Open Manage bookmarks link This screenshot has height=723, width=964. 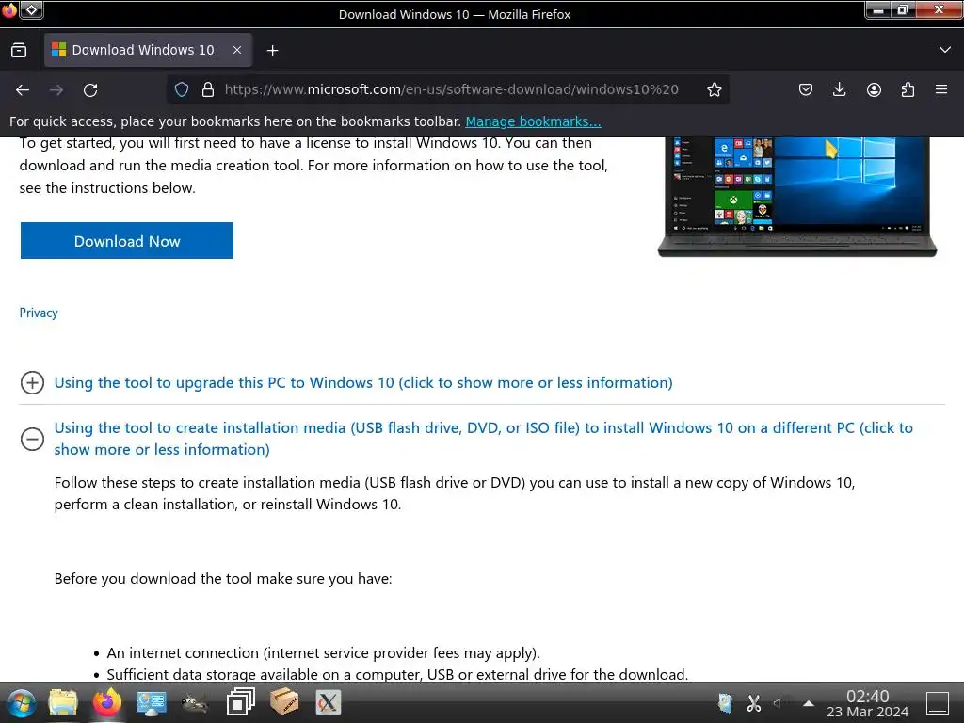point(533,121)
